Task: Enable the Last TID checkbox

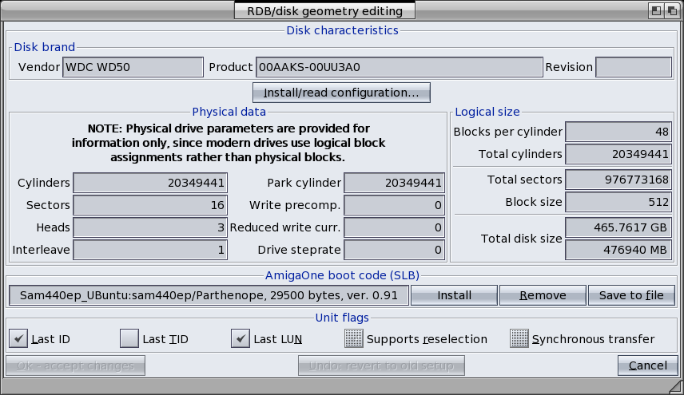Action: pyautogui.click(x=129, y=339)
